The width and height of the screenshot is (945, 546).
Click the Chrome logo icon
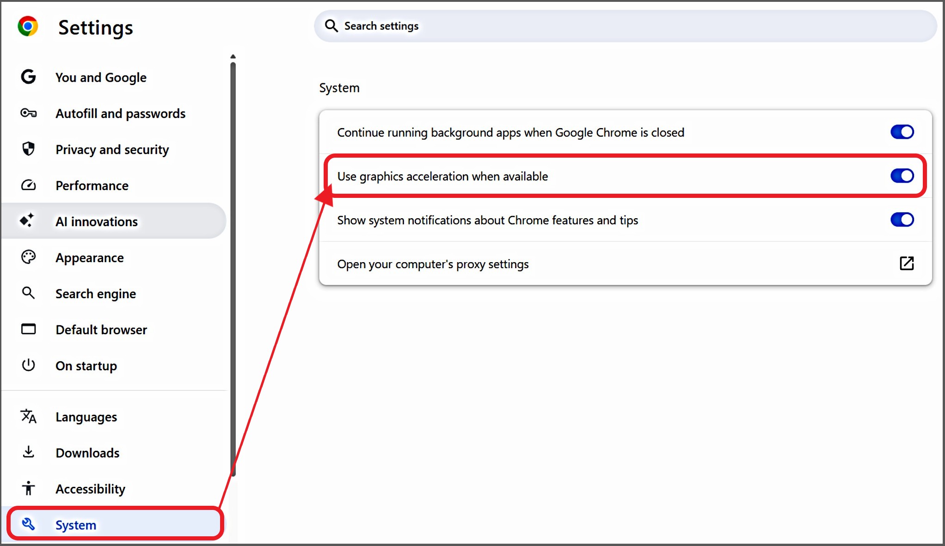[x=28, y=26]
